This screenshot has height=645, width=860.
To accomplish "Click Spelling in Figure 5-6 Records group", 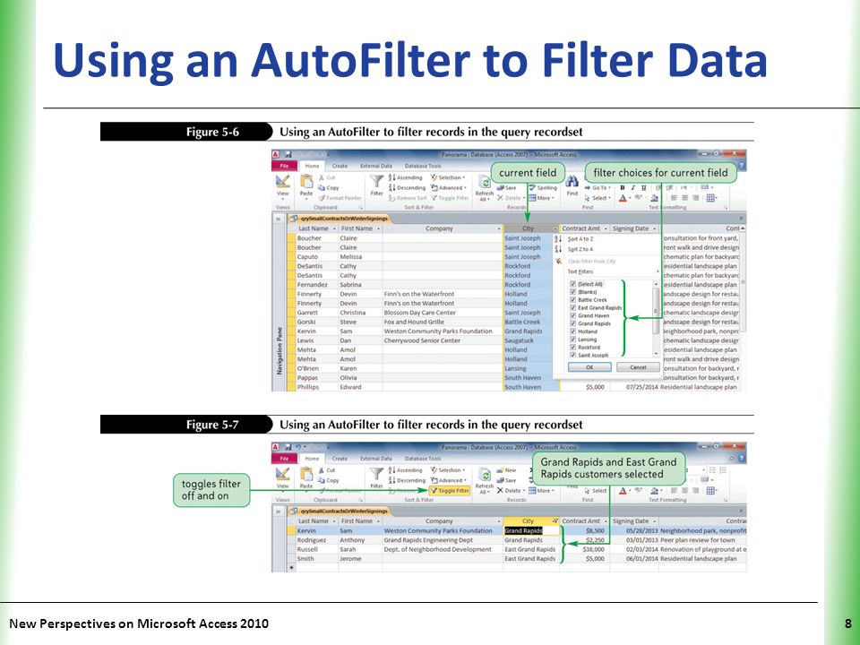I will coord(543,187).
